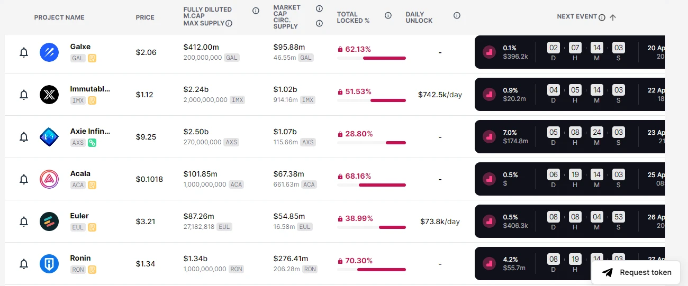Sort by Next Event using the arrow

point(613,17)
